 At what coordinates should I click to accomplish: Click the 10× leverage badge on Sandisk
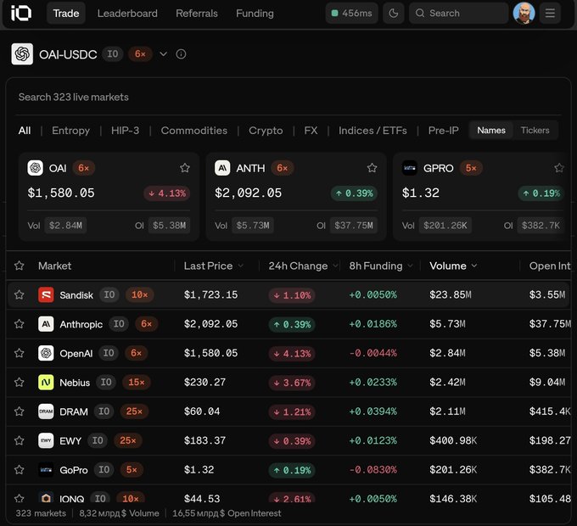(140, 294)
